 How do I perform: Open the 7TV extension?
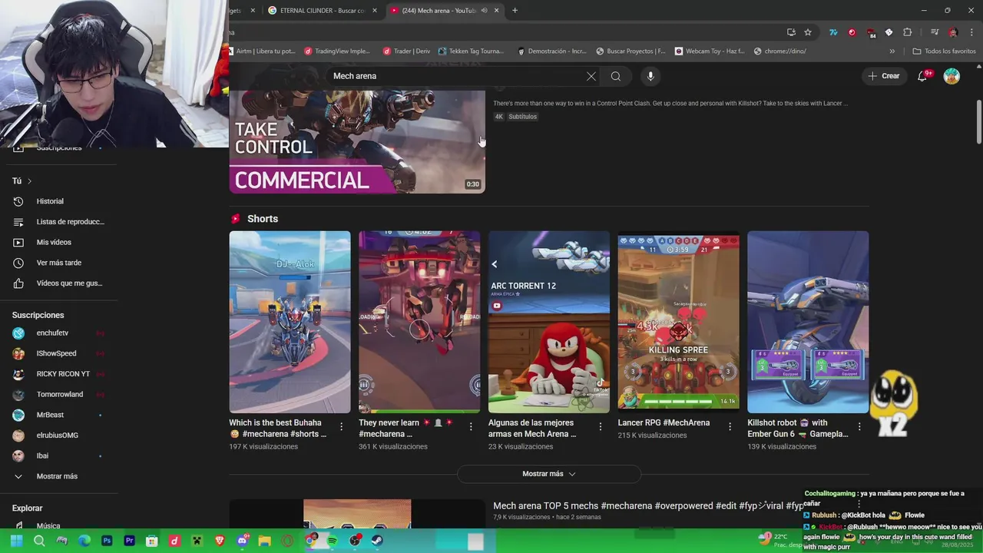pos(833,32)
